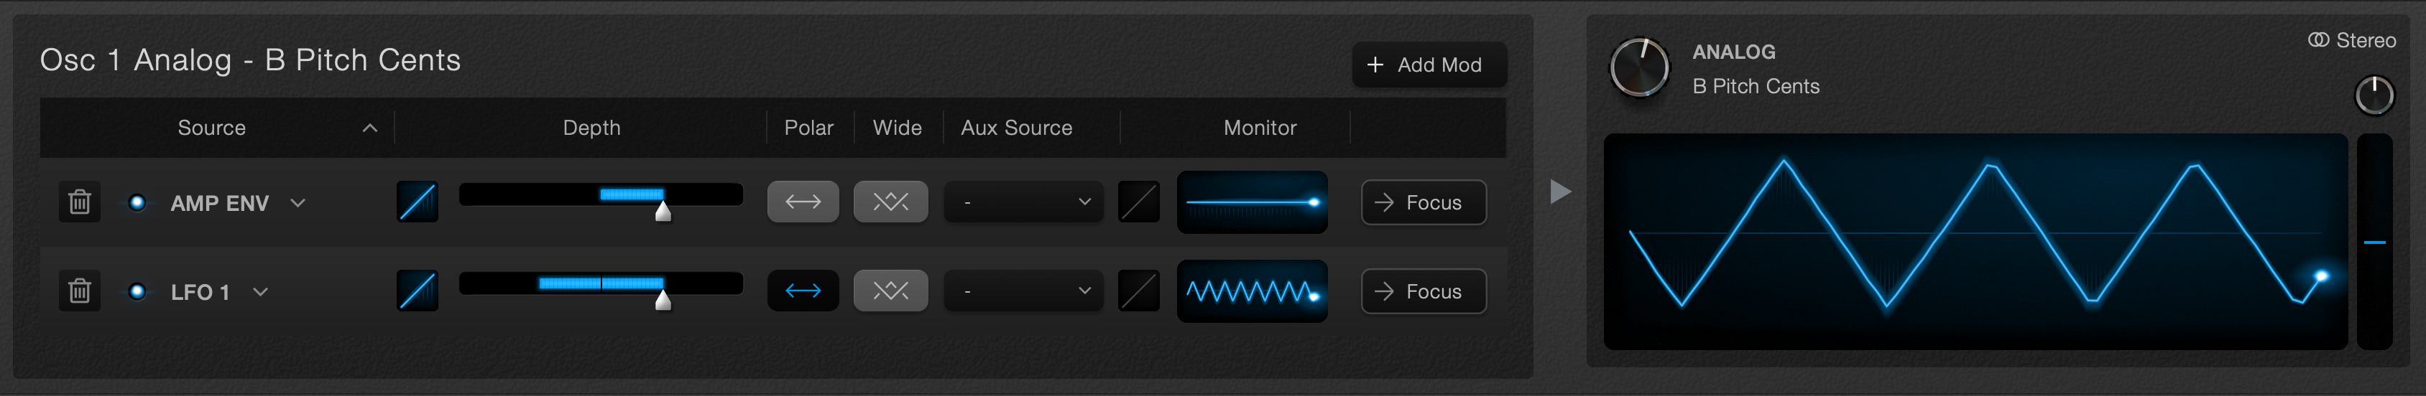Click the LFO 1 depth slider
The image size is (2426, 396).
tap(601, 284)
